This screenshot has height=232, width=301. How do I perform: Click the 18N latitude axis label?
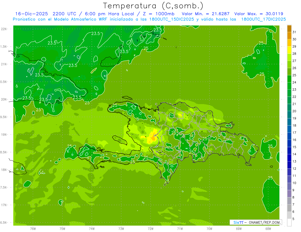point(4,170)
